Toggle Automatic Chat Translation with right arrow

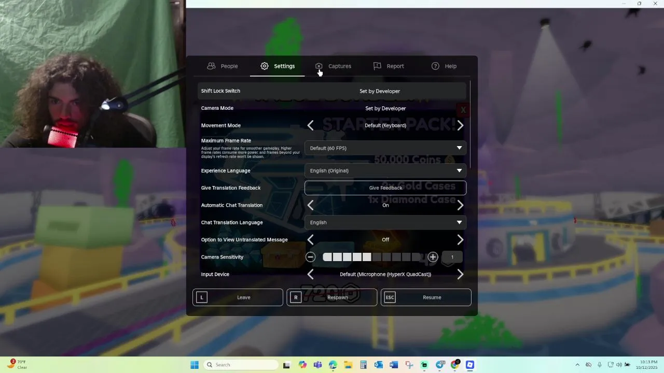(460, 205)
